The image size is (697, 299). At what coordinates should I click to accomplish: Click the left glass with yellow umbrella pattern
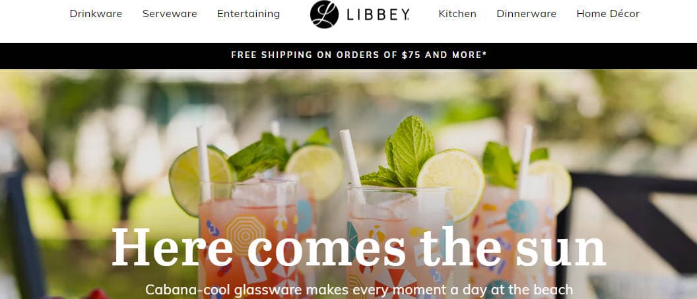[249, 240]
